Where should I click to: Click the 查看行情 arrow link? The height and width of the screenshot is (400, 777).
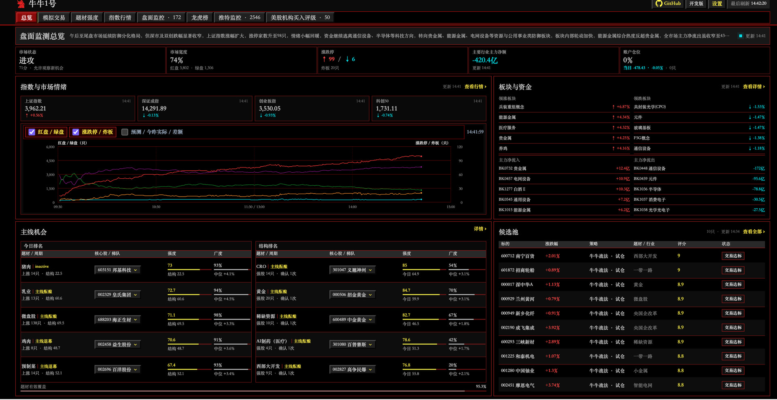click(x=475, y=87)
